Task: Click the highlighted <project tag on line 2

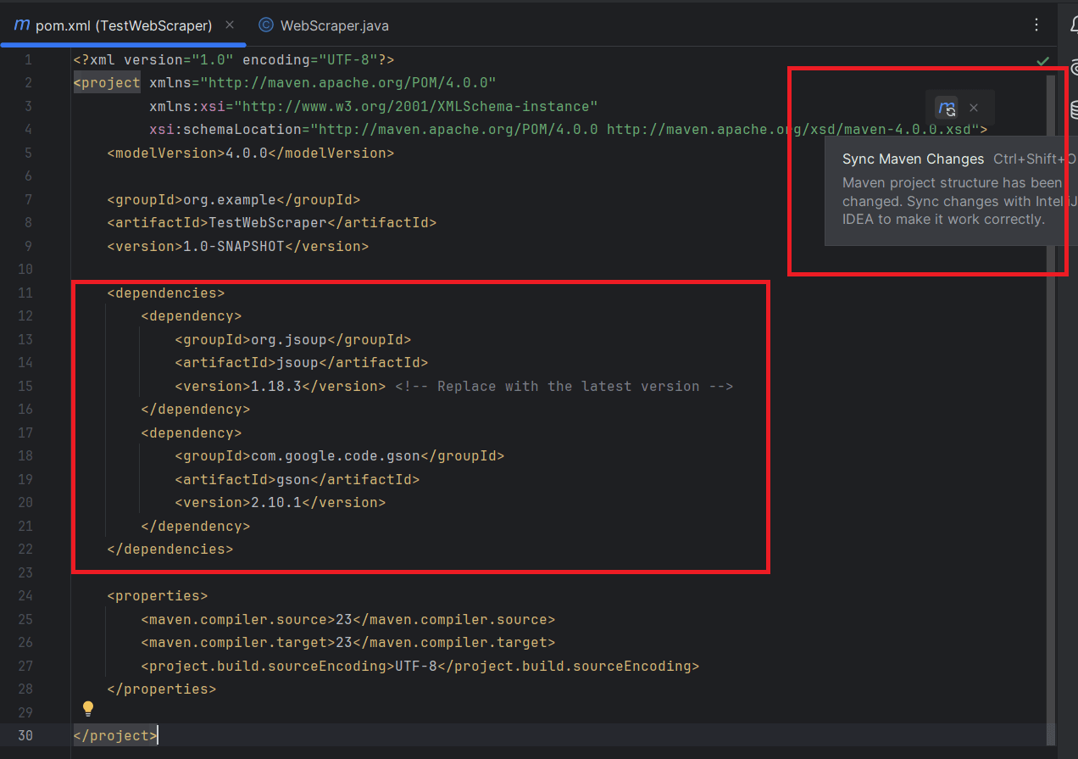Action: coord(107,82)
